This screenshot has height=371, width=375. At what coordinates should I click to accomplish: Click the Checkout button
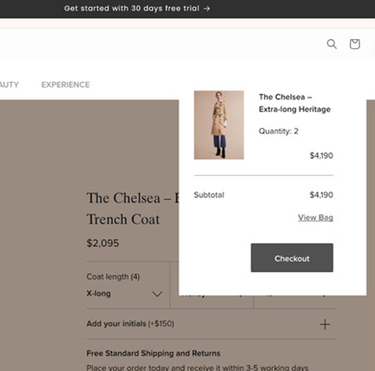pyautogui.click(x=292, y=258)
